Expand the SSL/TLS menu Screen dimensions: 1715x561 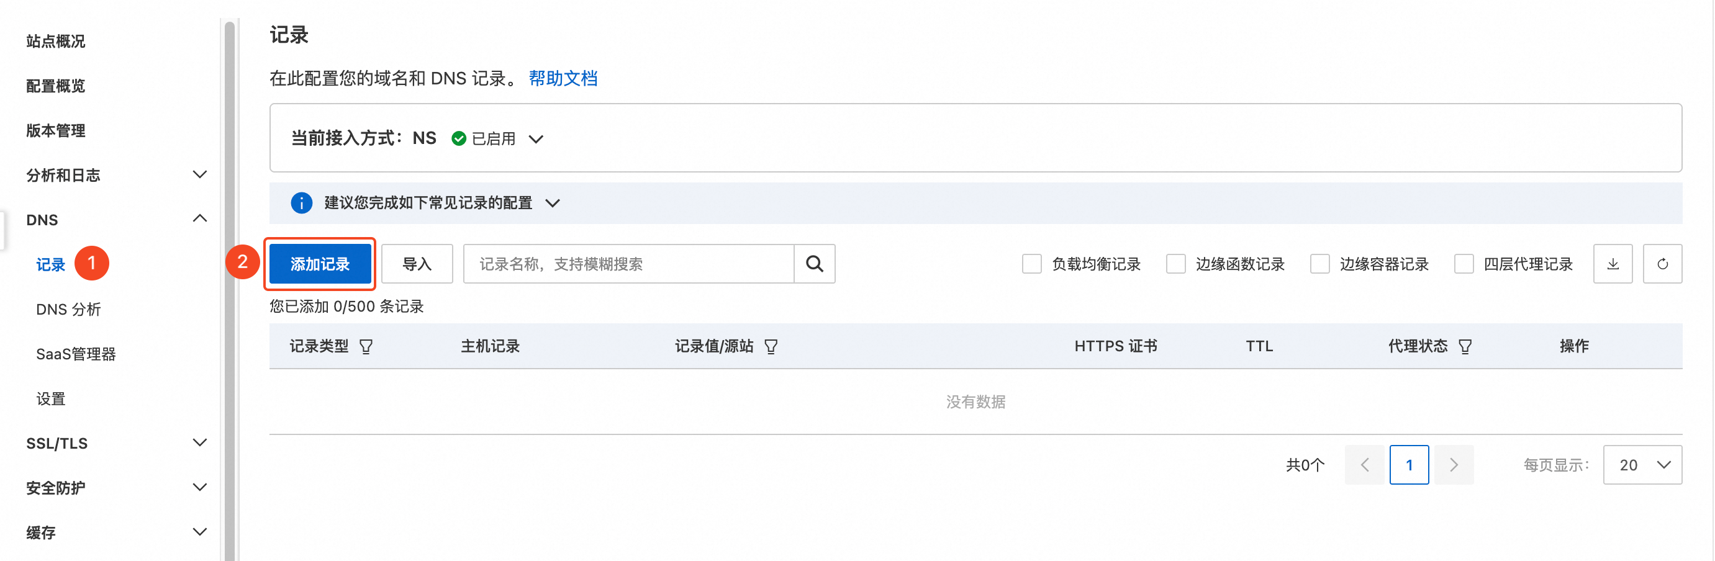tap(199, 442)
